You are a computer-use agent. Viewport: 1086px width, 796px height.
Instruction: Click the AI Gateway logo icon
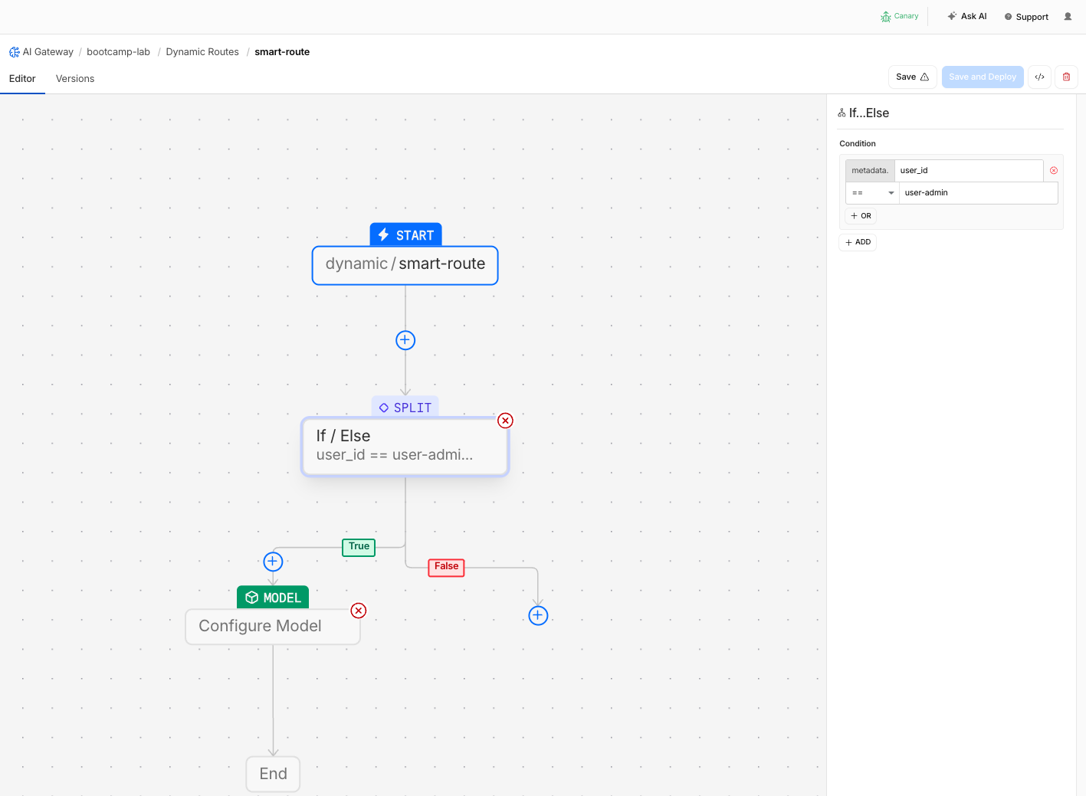pyautogui.click(x=15, y=52)
